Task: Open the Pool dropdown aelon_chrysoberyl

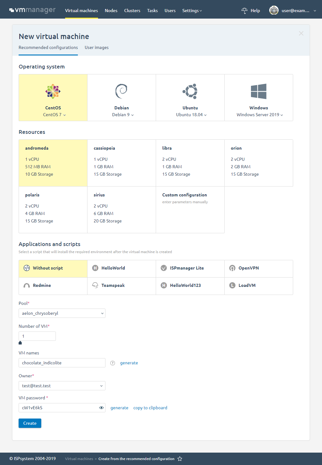Action: click(x=62, y=313)
